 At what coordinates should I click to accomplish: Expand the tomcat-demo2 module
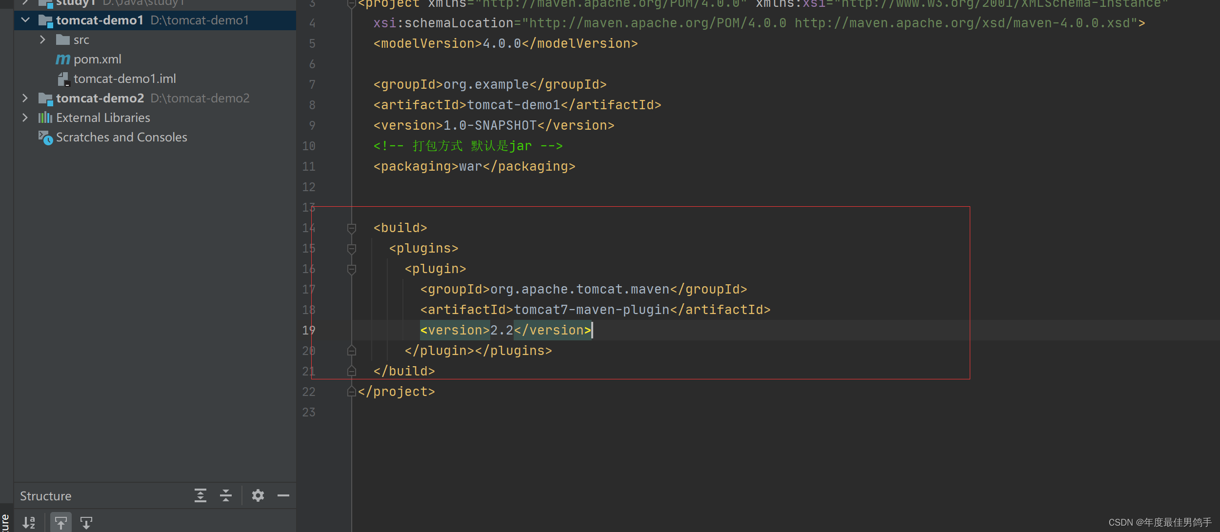point(25,98)
